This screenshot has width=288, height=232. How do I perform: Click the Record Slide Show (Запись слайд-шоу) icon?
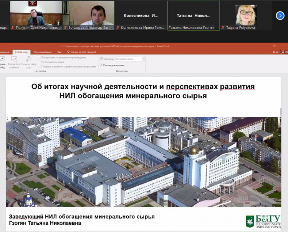point(28,59)
